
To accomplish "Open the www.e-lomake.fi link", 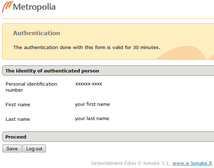I will pos(192,163).
